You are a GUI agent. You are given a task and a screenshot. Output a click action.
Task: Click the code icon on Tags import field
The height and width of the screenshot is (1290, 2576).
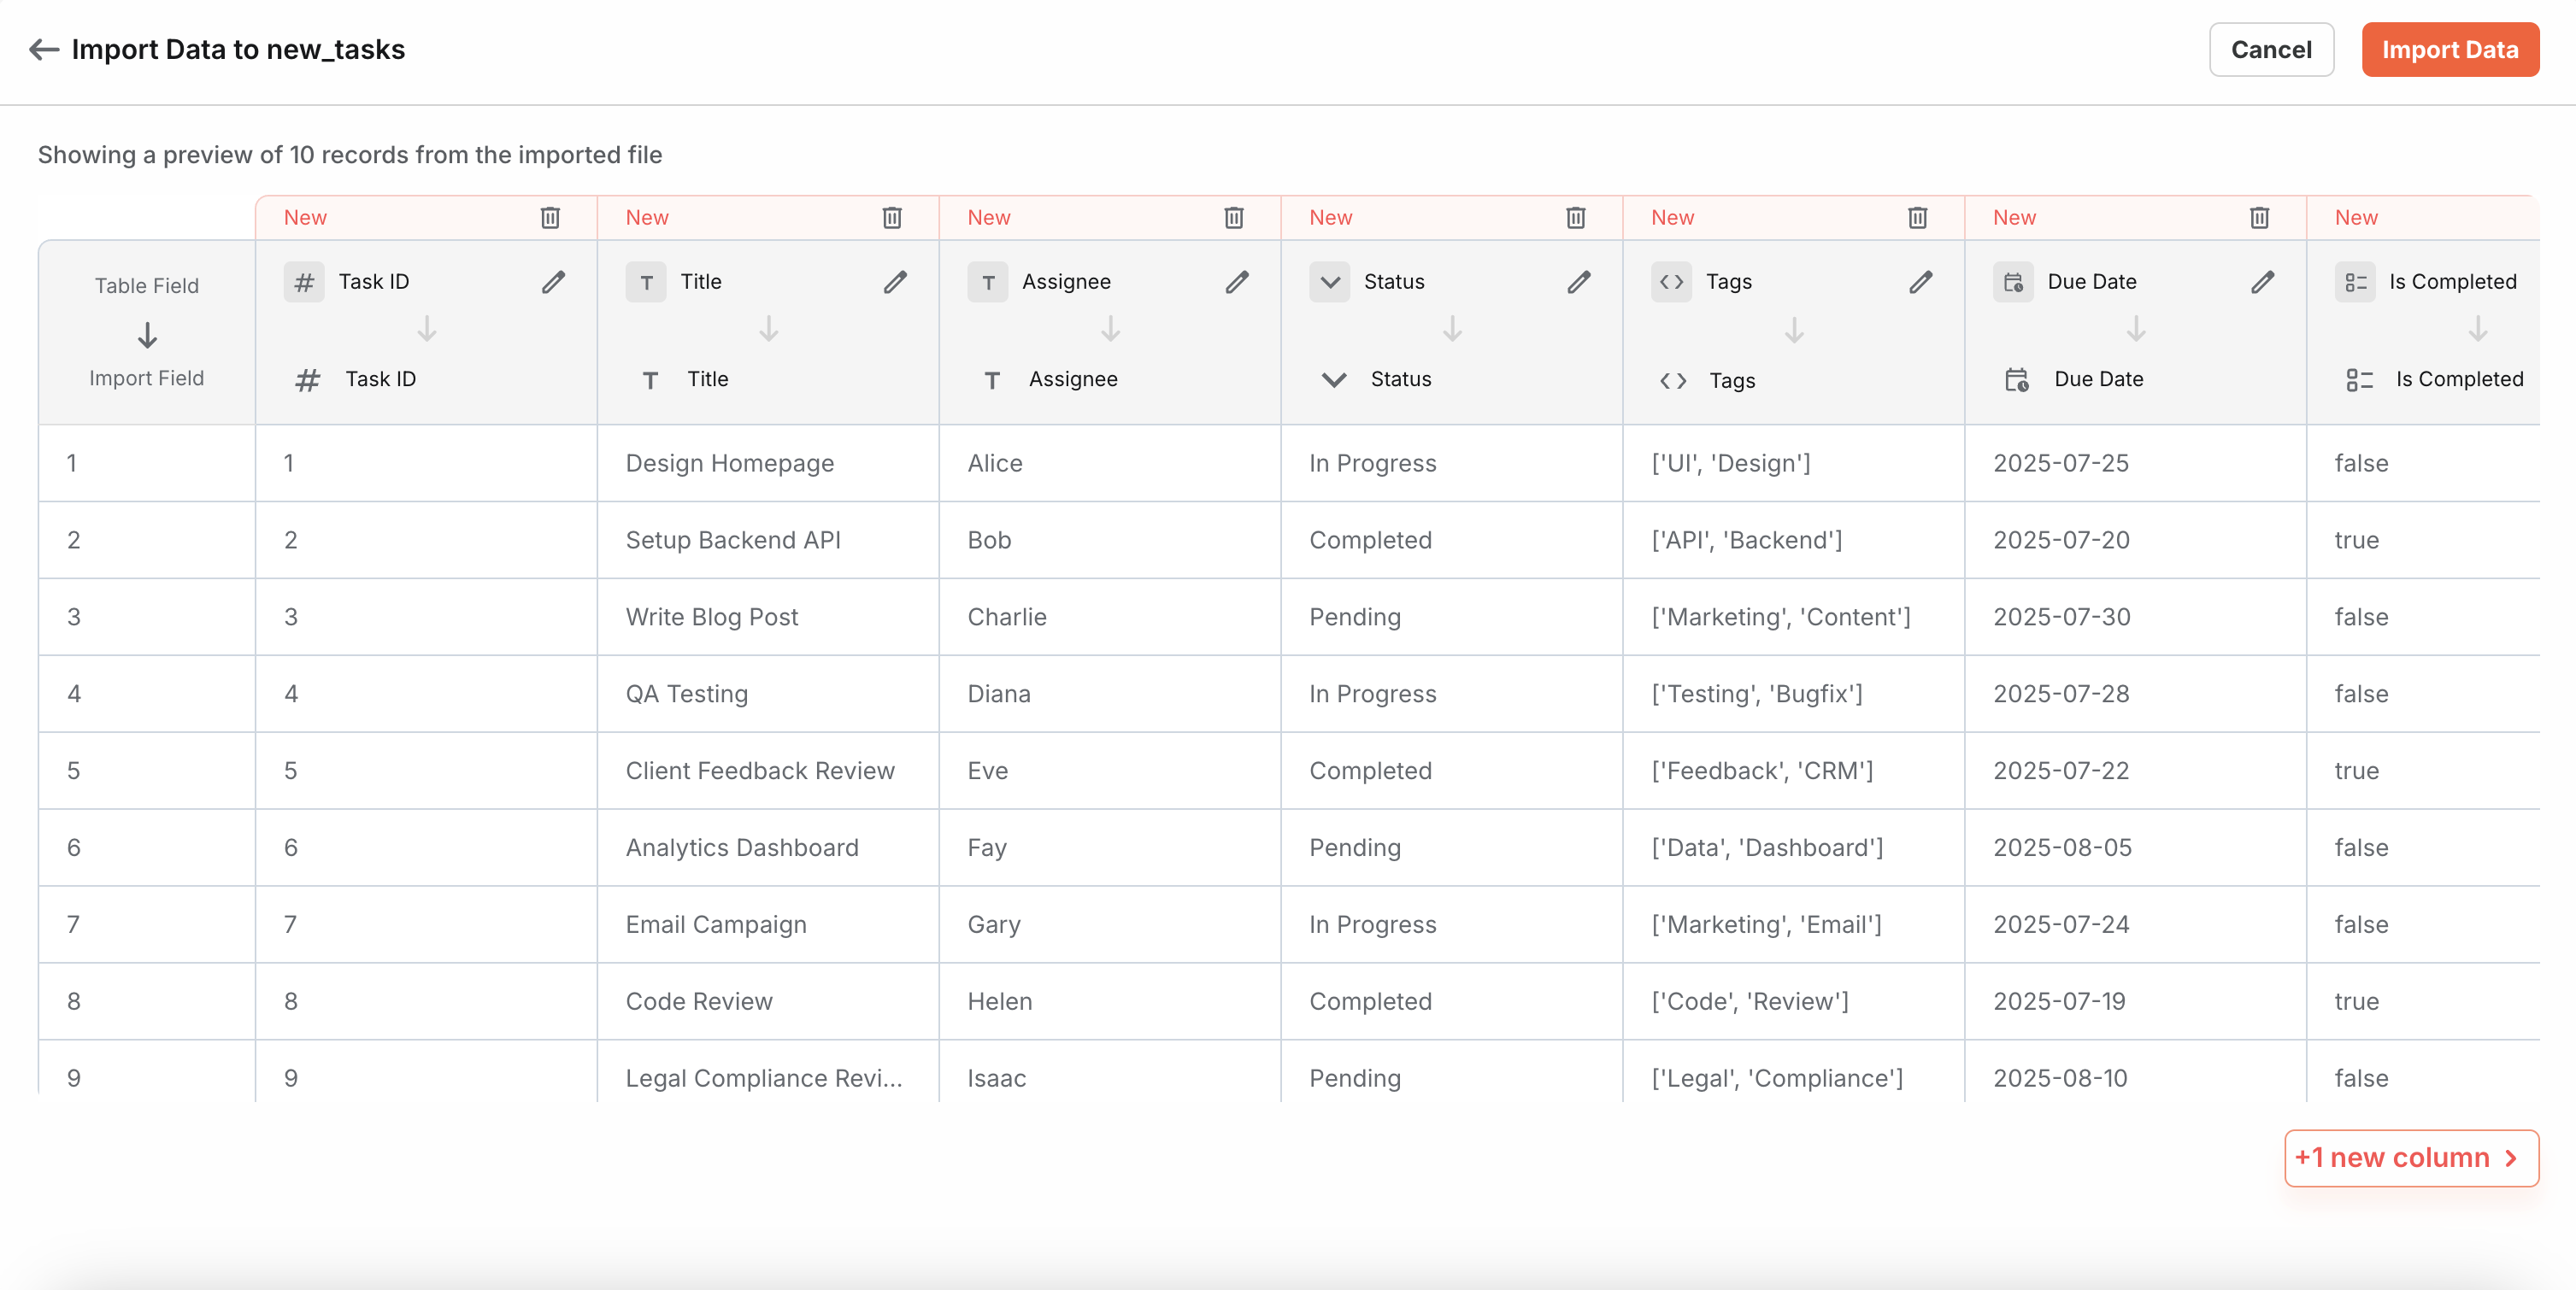(1673, 381)
